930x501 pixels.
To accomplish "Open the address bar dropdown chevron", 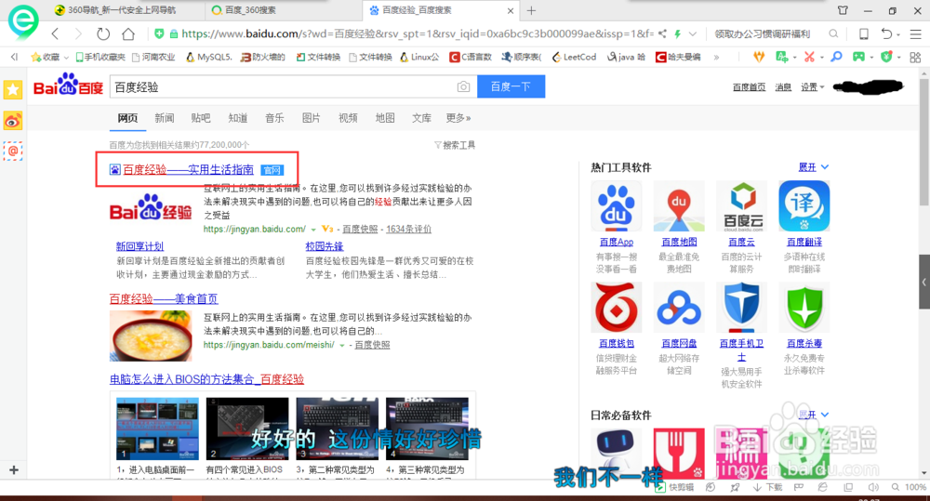I will pyautogui.click(x=692, y=33).
